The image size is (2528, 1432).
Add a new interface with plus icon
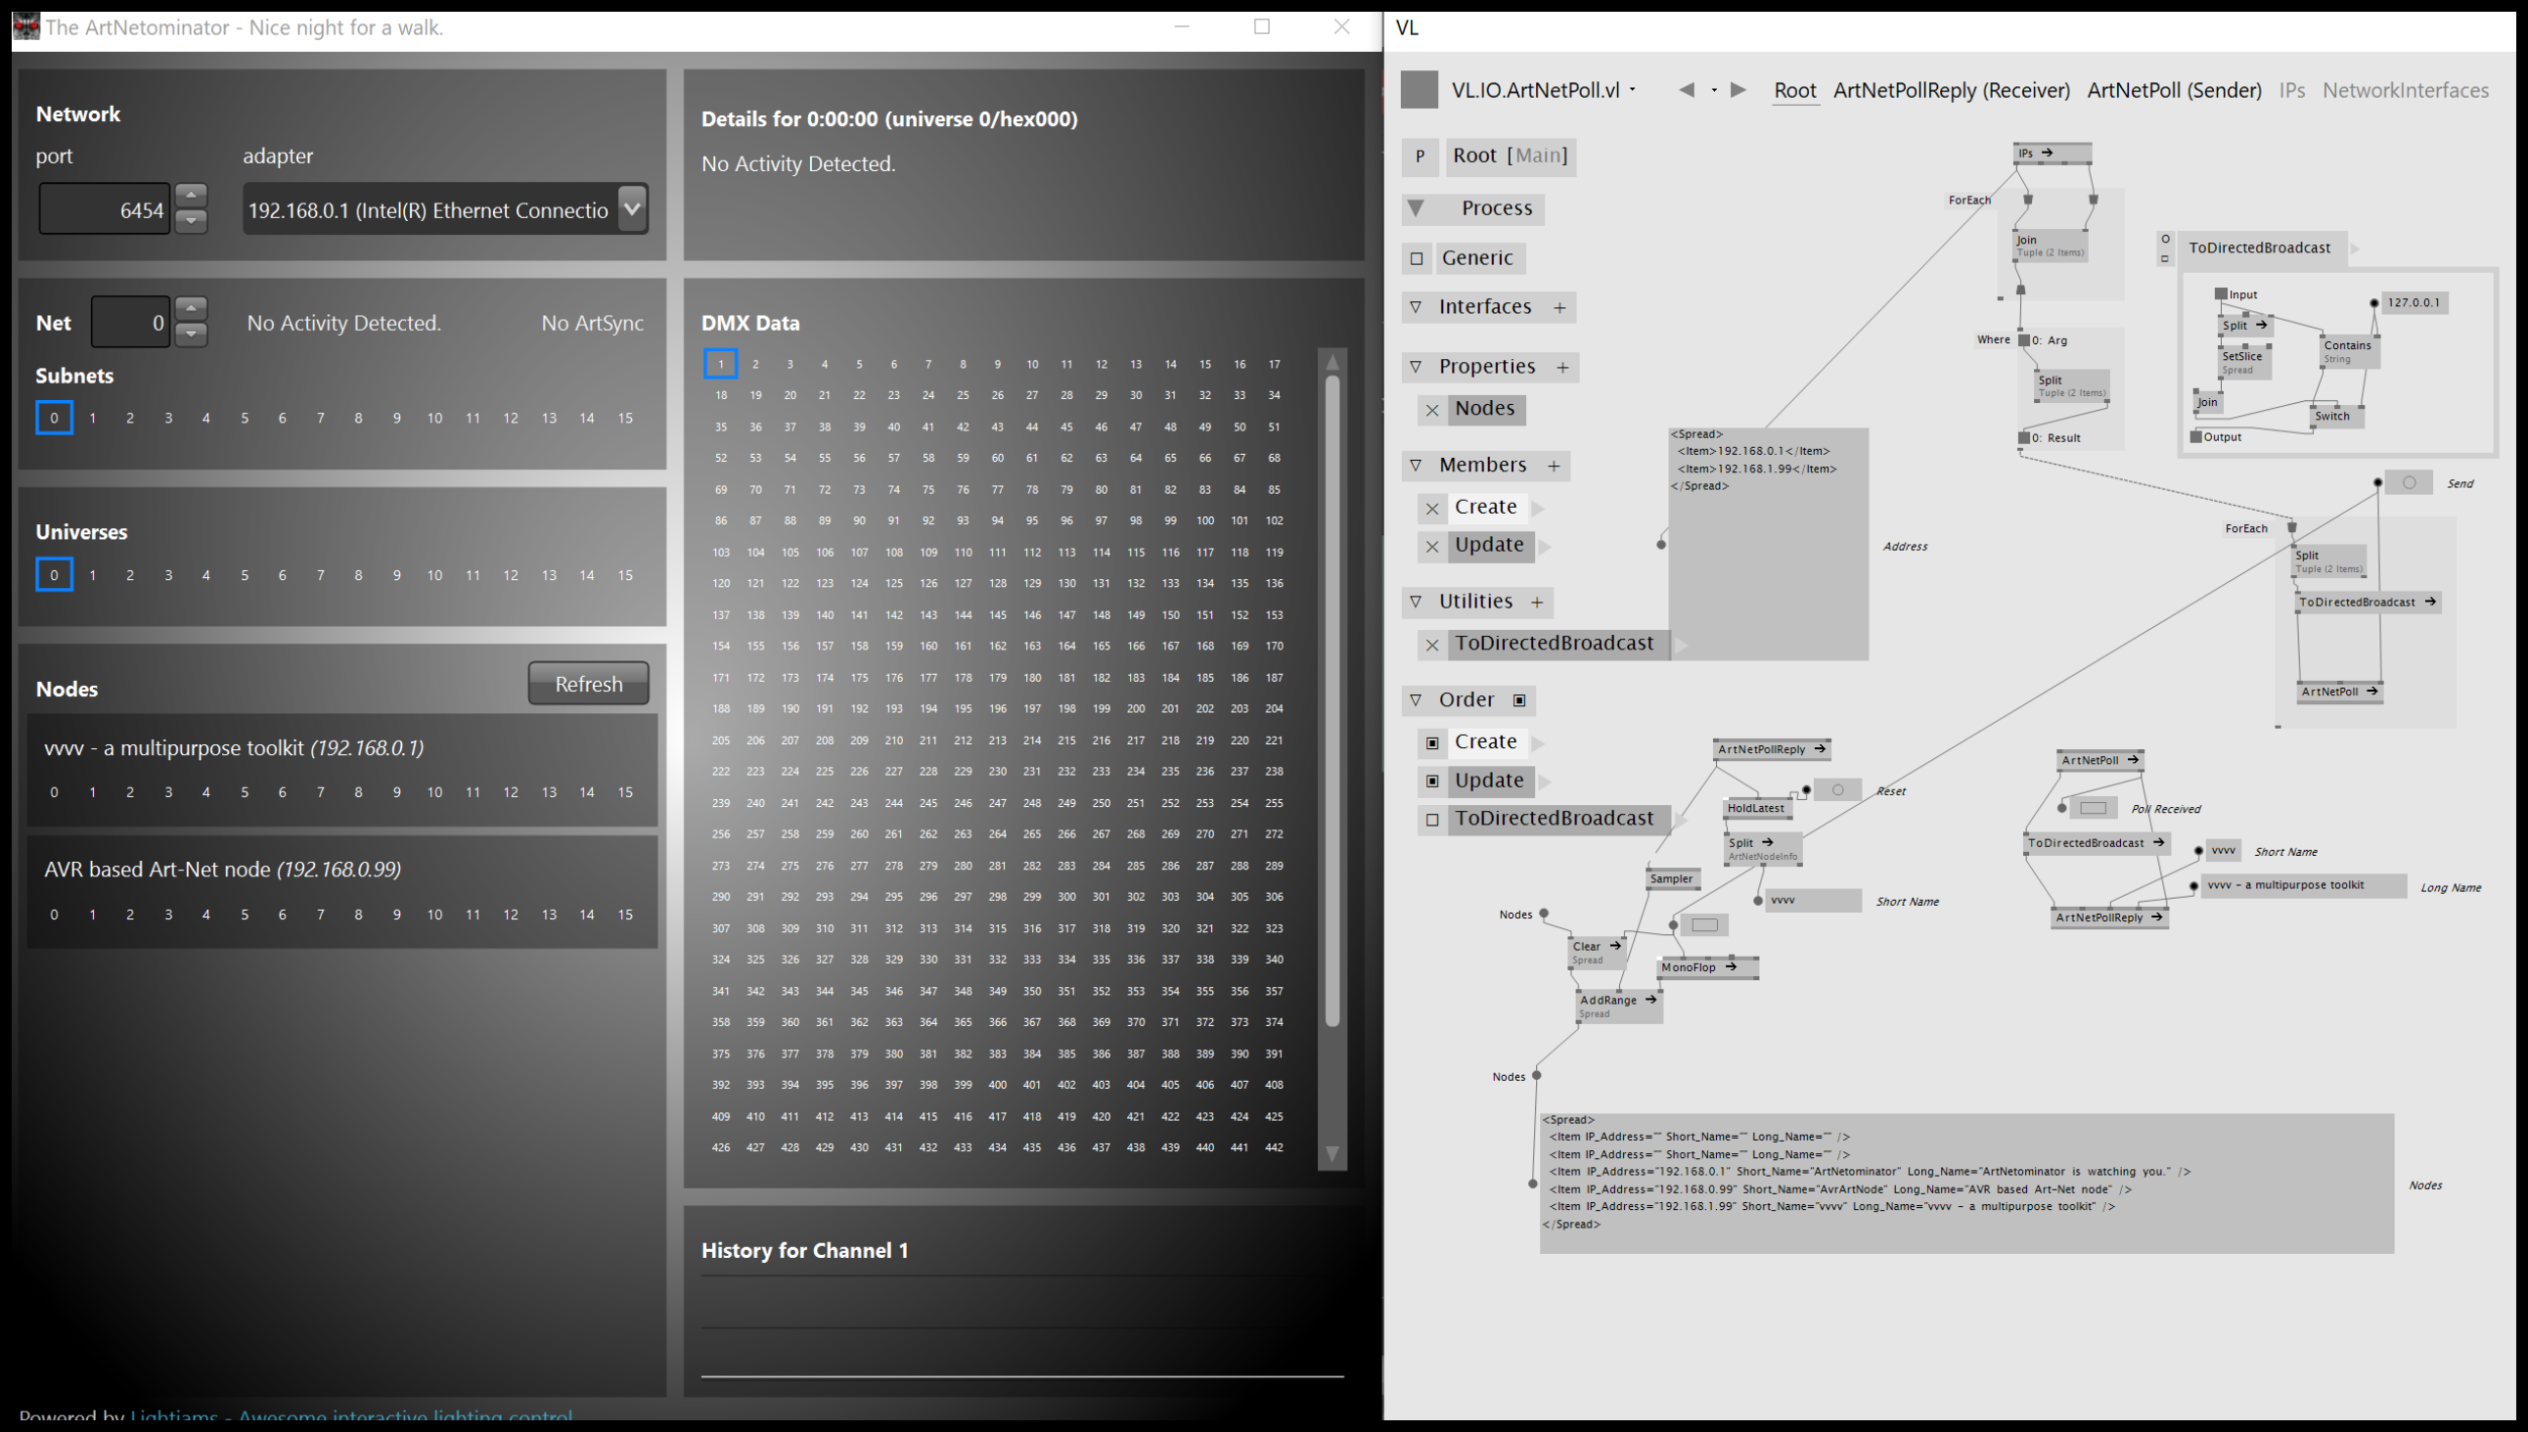point(1559,308)
